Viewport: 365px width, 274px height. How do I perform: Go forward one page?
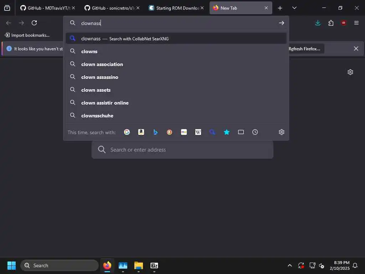pyautogui.click(x=21, y=23)
